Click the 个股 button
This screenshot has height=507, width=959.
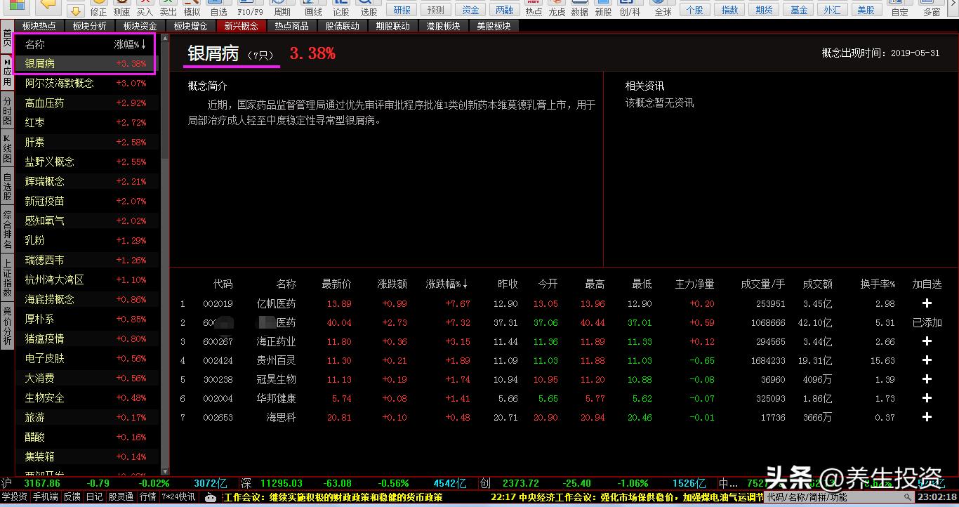695,10
